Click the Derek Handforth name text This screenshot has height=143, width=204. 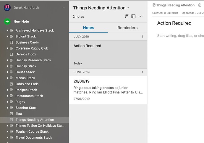[x=26, y=8]
